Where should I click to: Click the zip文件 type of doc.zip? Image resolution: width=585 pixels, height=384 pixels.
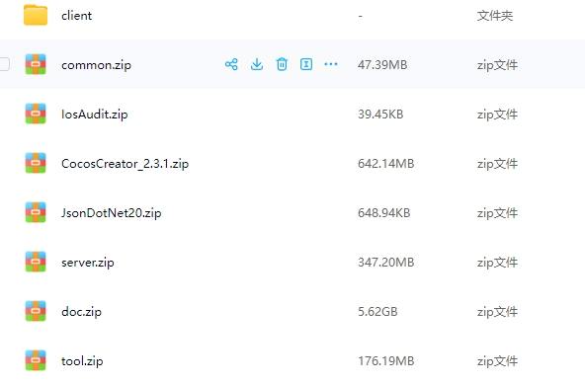(x=497, y=312)
